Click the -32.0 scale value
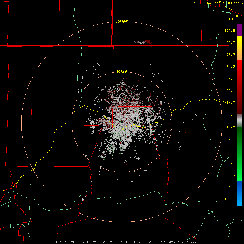This screenshot has height=244, width=244. click(x=230, y=139)
